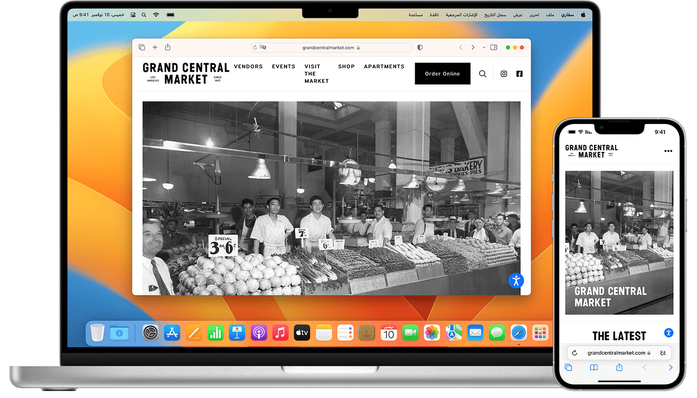Open the Facebook link in site header

[x=519, y=74]
